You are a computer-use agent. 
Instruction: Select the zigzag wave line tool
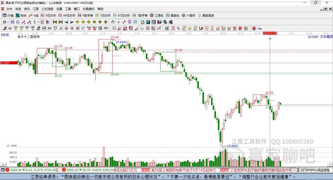(142, 29)
